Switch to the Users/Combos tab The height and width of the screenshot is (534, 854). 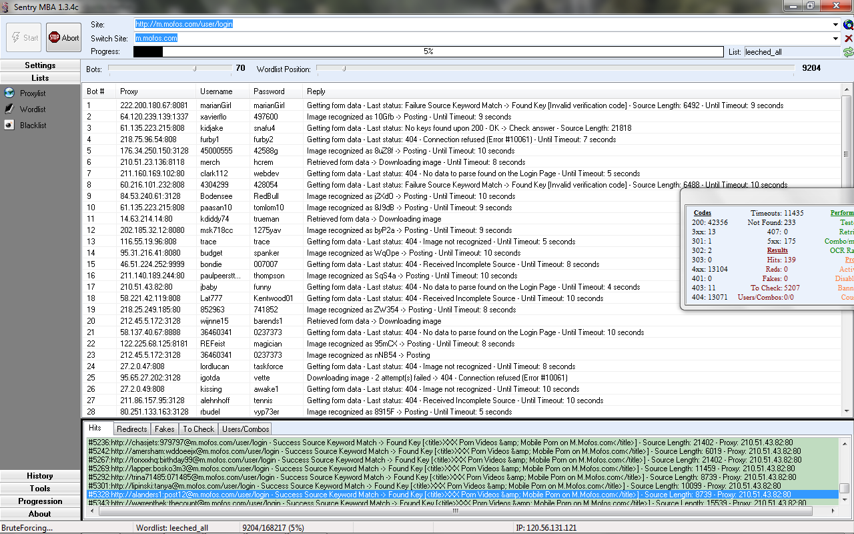coord(246,429)
